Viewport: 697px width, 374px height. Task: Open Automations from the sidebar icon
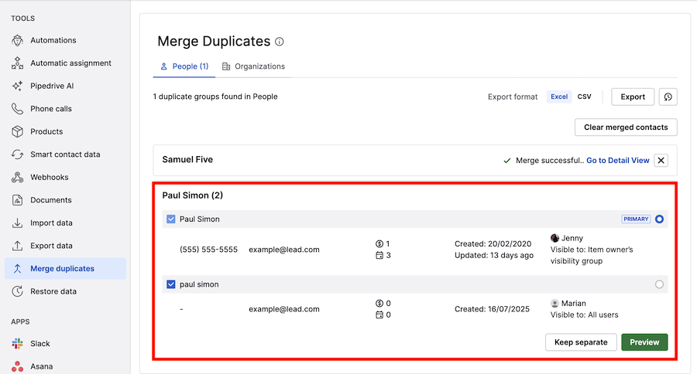point(17,40)
